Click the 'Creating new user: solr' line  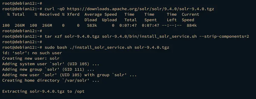tap(31, 58)
